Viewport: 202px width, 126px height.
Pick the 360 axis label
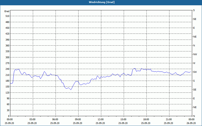click(8, 46)
